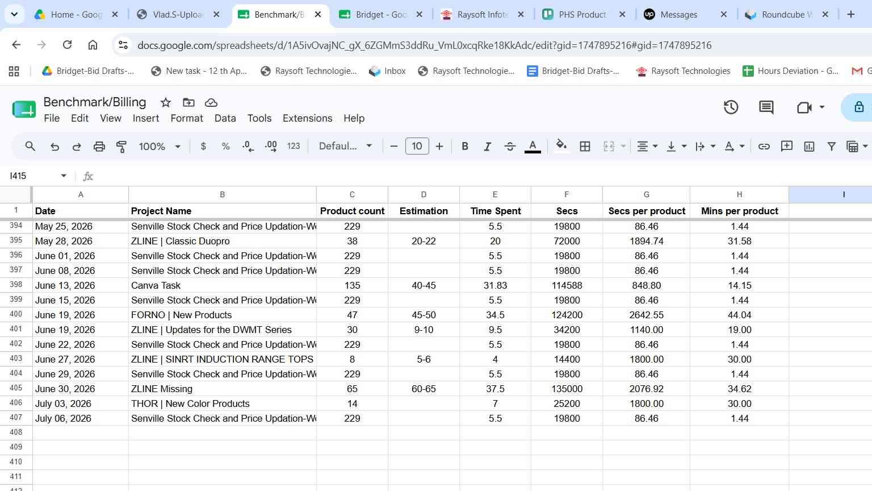Open the Name Box dropdown arrow
The width and height of the screenshot is (872, 491).
(x=64, y=176)
